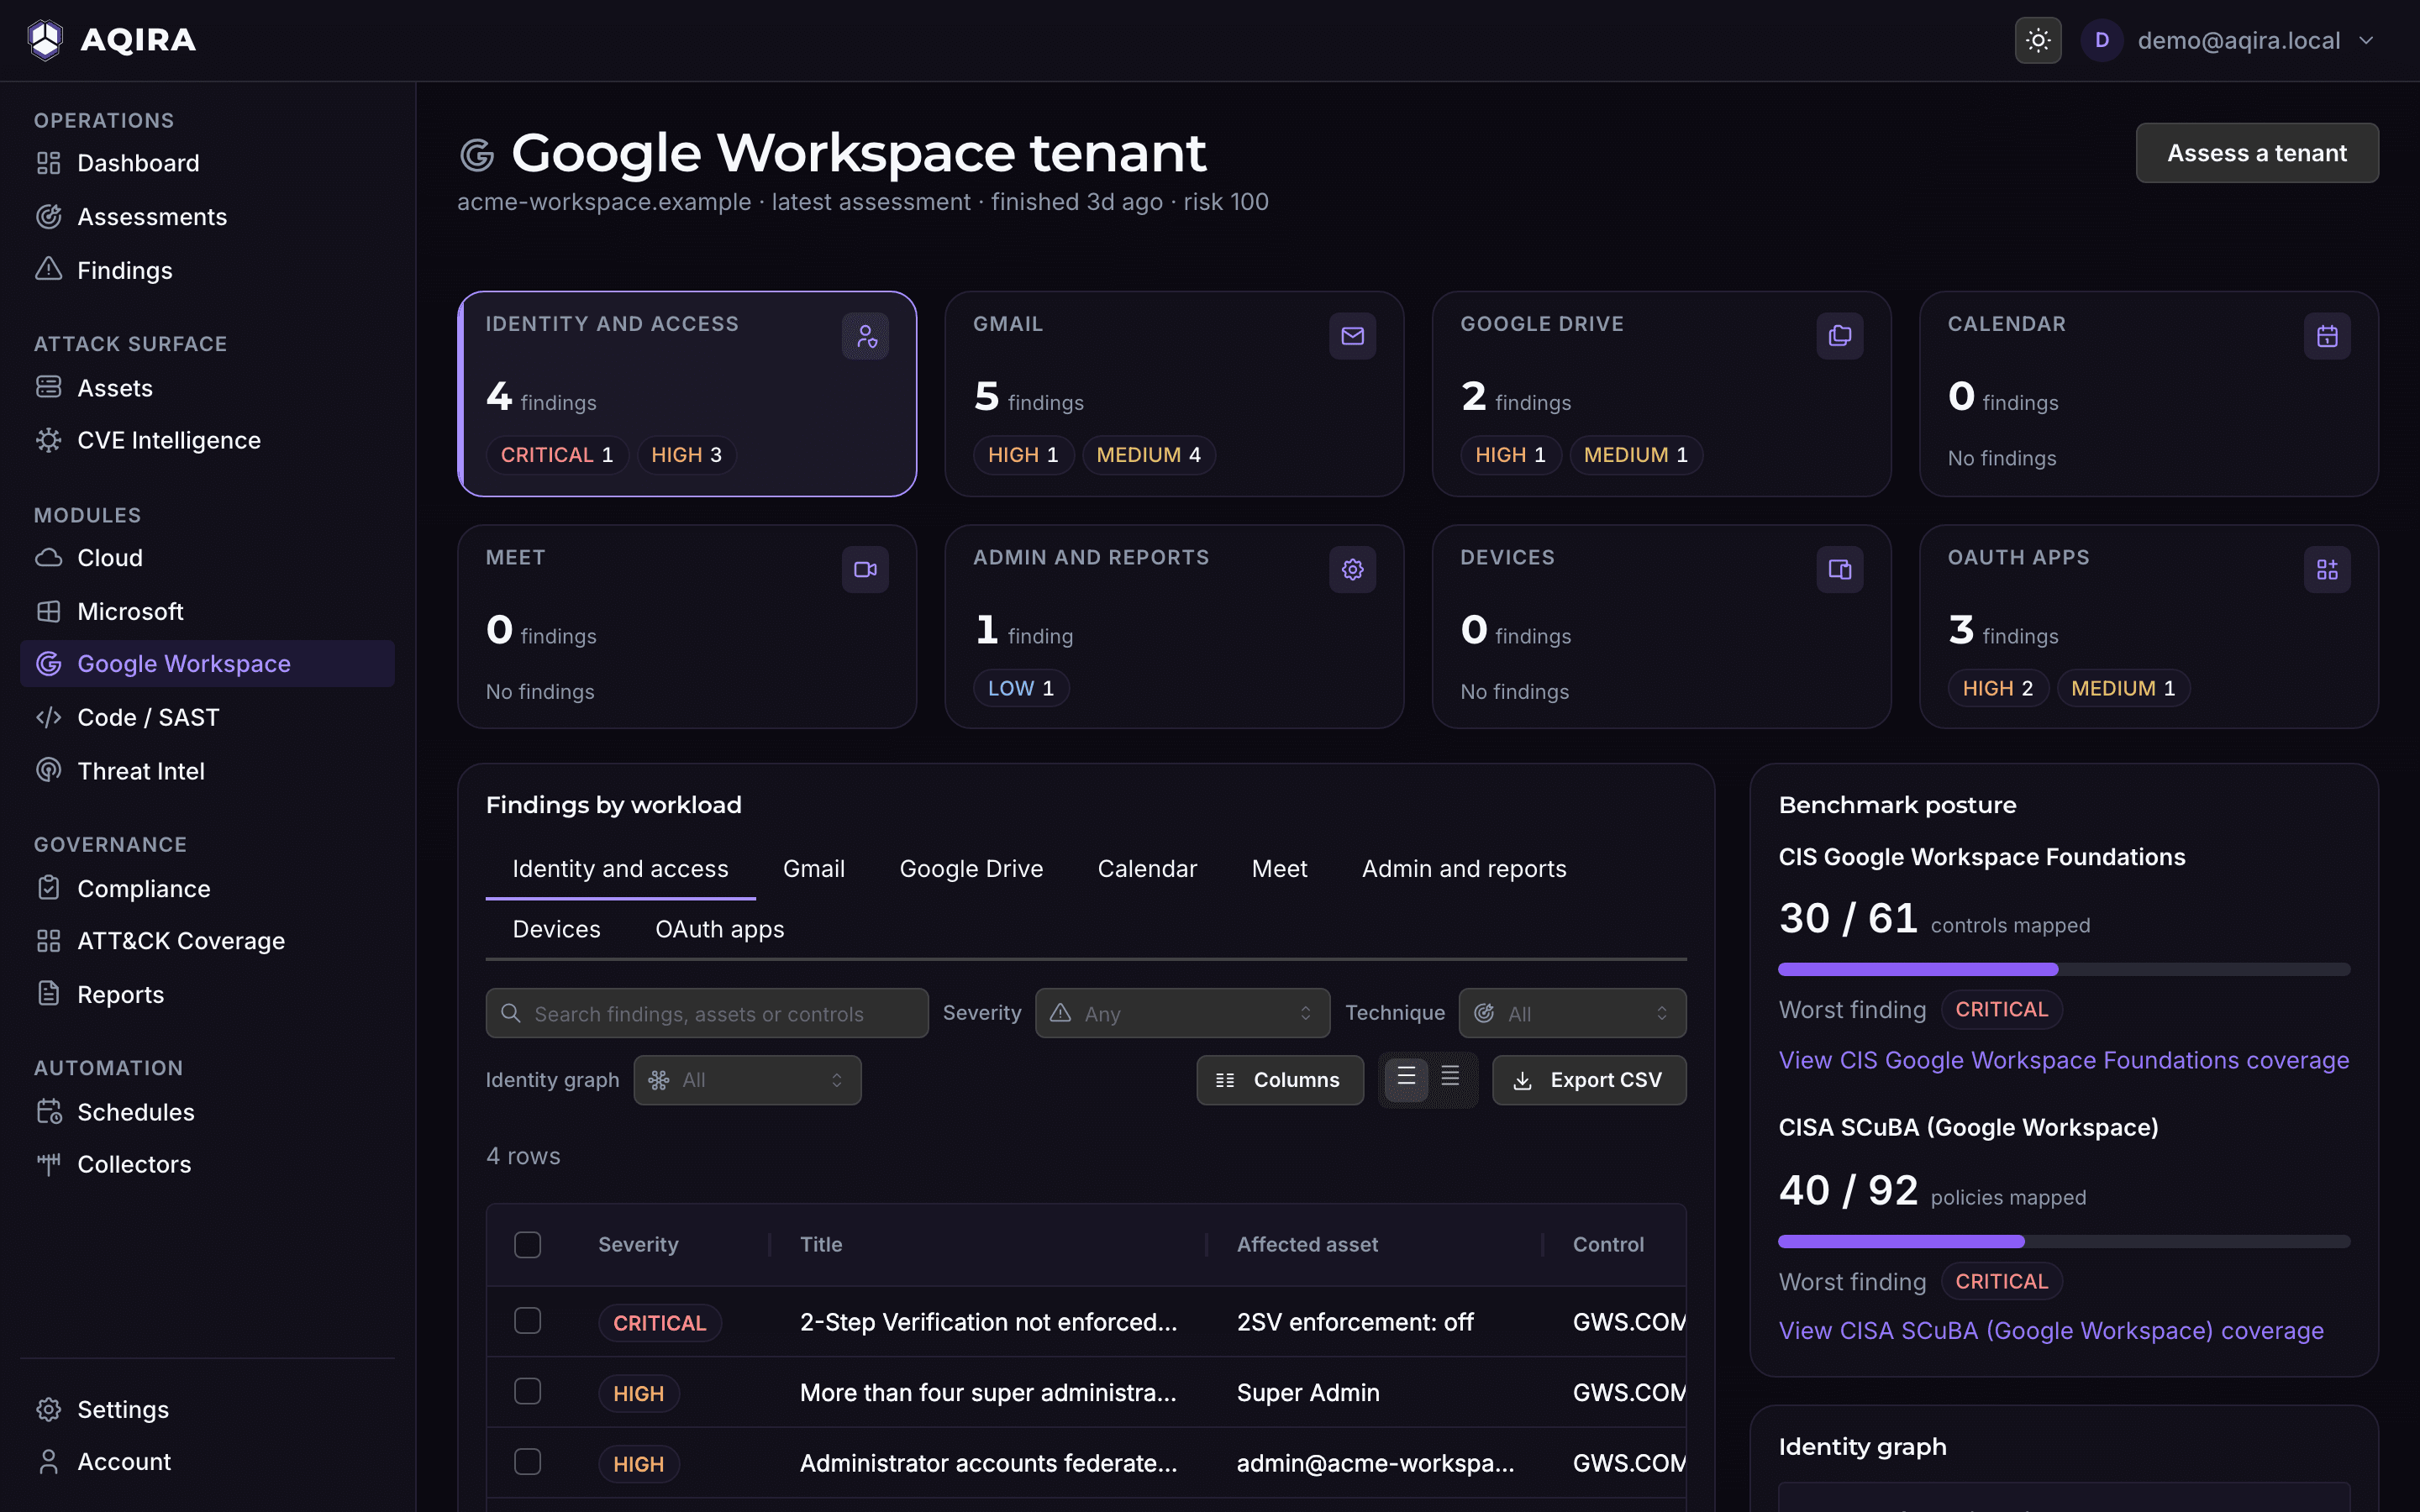Open the Severity filter dropdown

point(1182,1013)
